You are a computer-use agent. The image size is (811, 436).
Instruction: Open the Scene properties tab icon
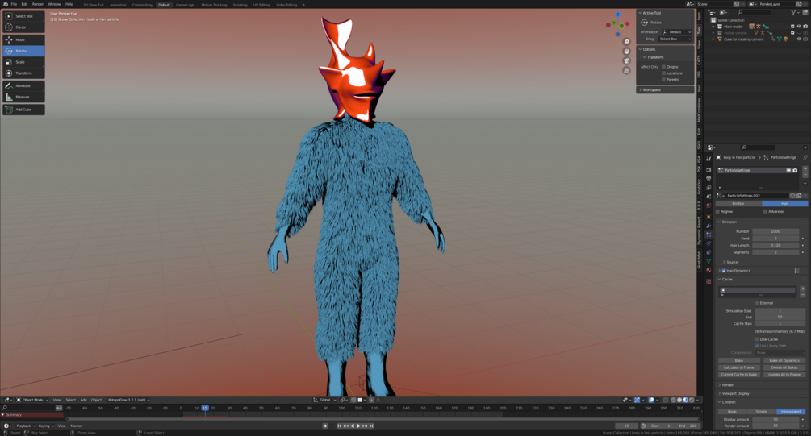pos(709,197)
